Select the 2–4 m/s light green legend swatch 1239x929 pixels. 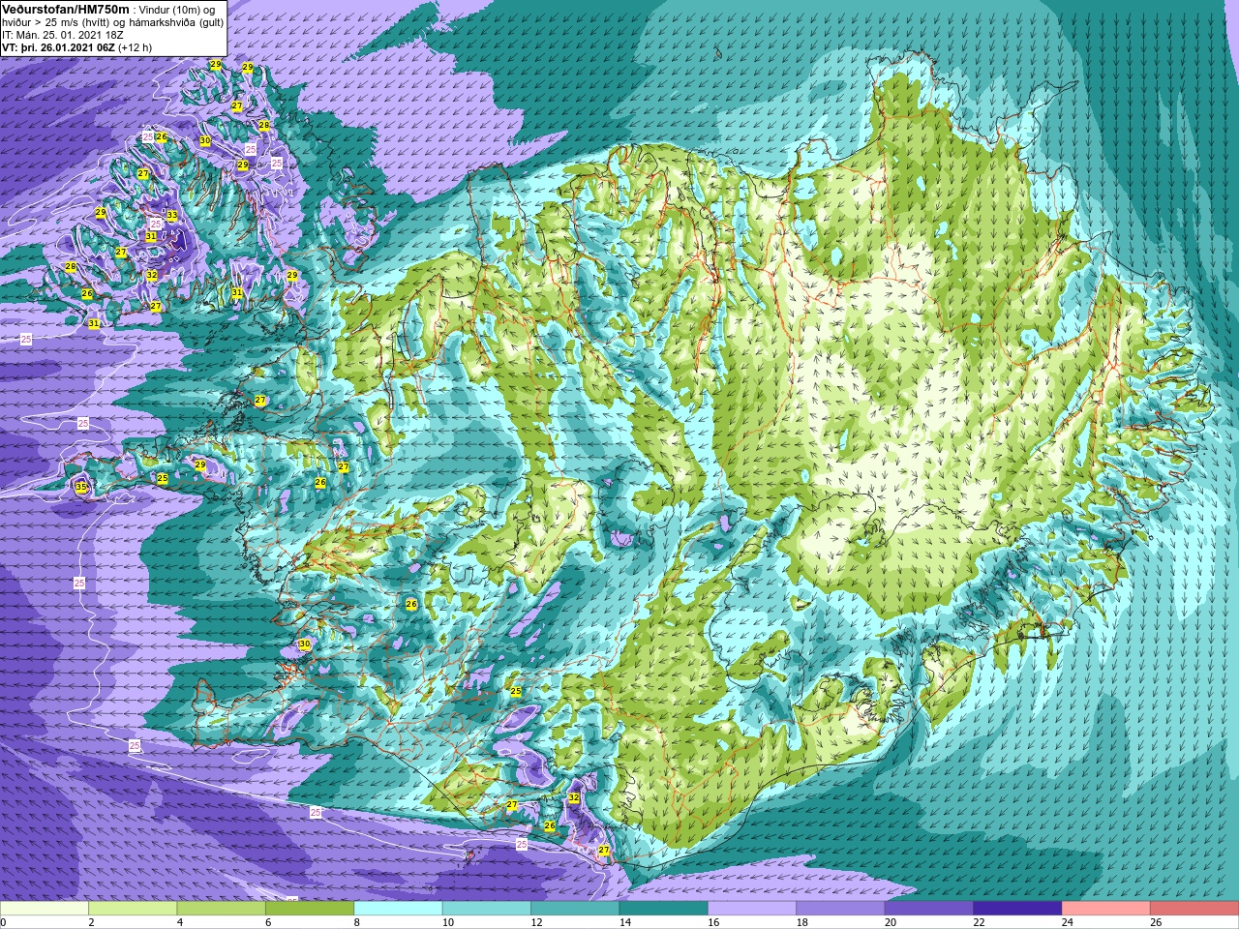(133, 909)
